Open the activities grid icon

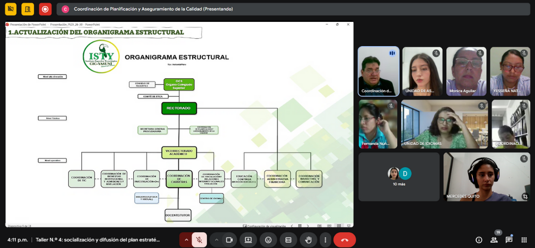524,240
